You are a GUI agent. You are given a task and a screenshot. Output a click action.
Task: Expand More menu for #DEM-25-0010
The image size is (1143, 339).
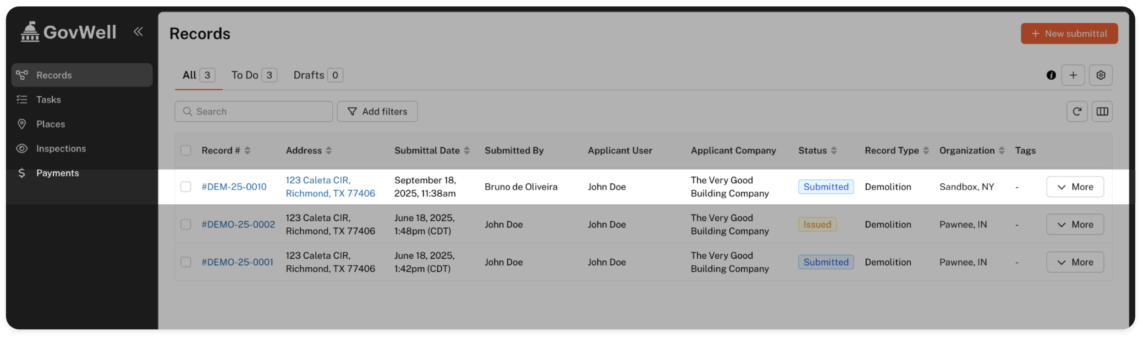(x=1075, y=187)
